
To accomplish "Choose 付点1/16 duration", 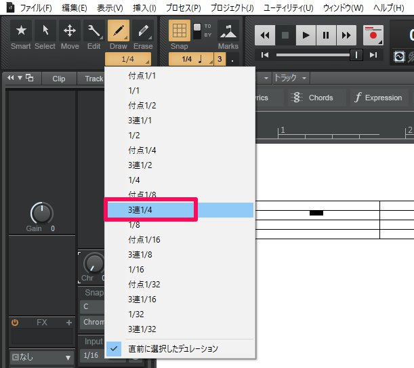I will tap(180, 240).
